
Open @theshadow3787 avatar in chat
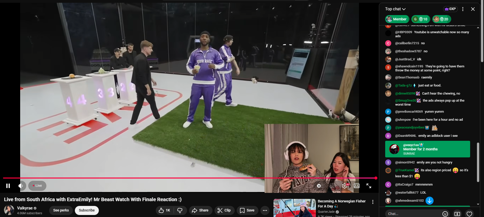pos(388,51)
